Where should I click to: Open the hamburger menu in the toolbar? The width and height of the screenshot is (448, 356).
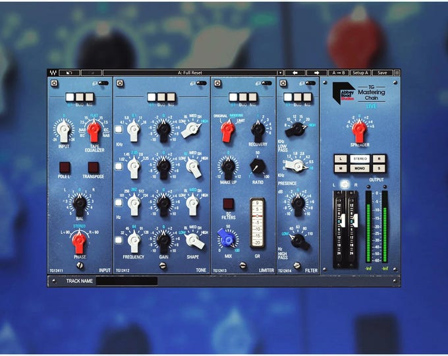pyautogui.click(x=397, y=73)
